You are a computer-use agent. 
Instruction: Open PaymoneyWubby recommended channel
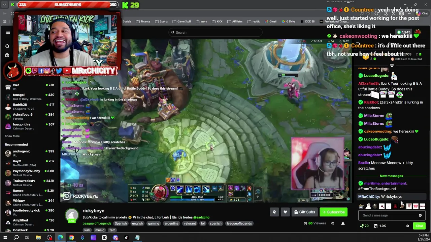[x=30, y=173]
